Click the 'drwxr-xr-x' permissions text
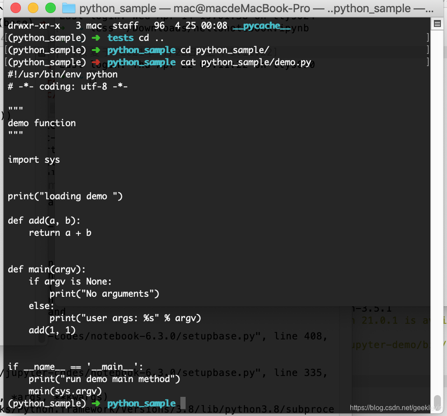Screen dimensions: 447x416 pos(34,26)
